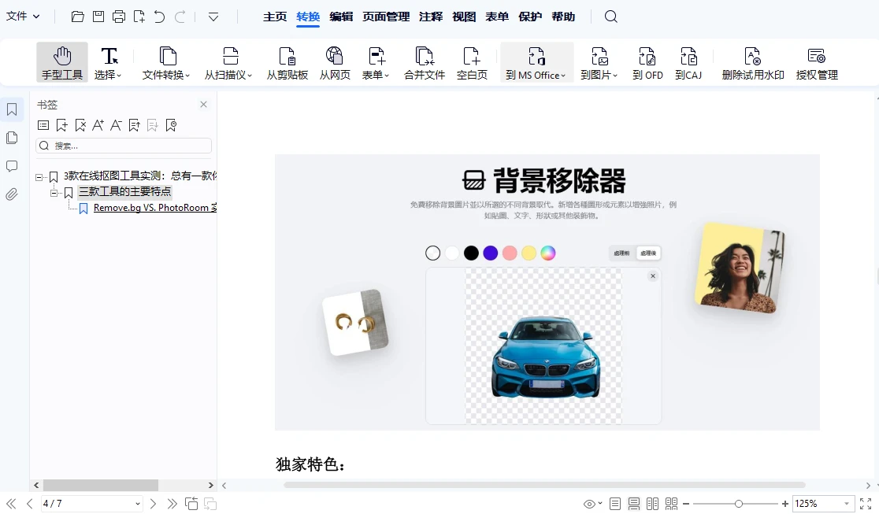Open the Remove.bg VS. PhotoRoom bookmark link

pos(154,208)
